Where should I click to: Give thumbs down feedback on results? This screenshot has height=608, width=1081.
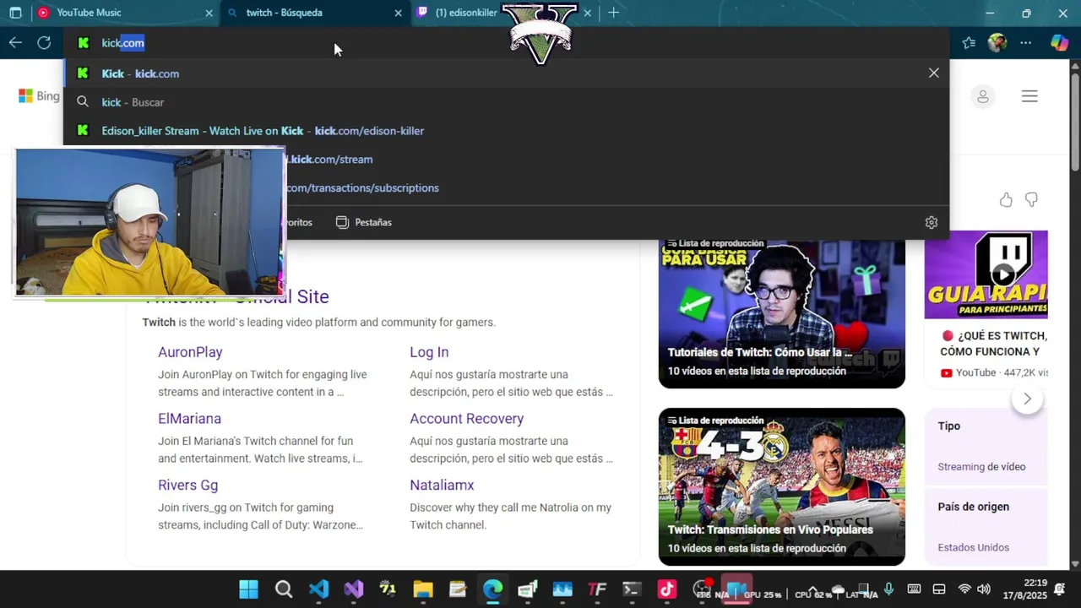click(1031, 200)
